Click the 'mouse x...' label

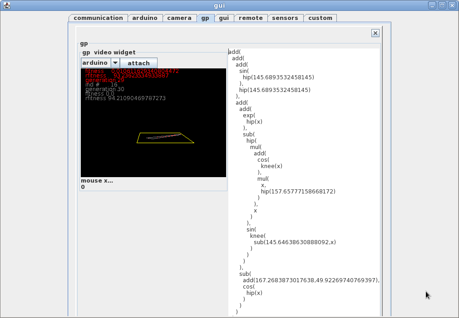97,181
